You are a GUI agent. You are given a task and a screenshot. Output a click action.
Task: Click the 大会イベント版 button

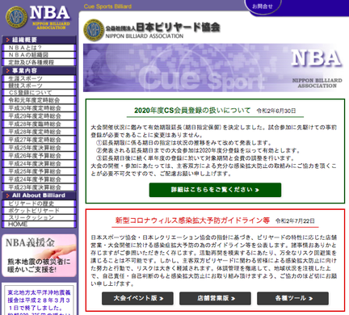137,298
